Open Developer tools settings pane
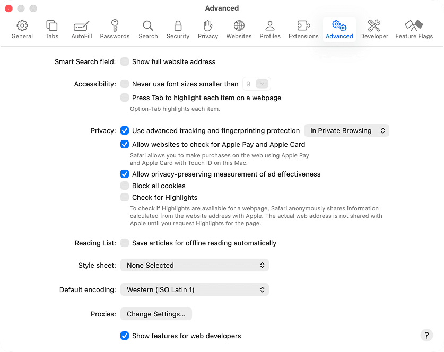This screenshot has width=444, height=352. click(374, 30)
